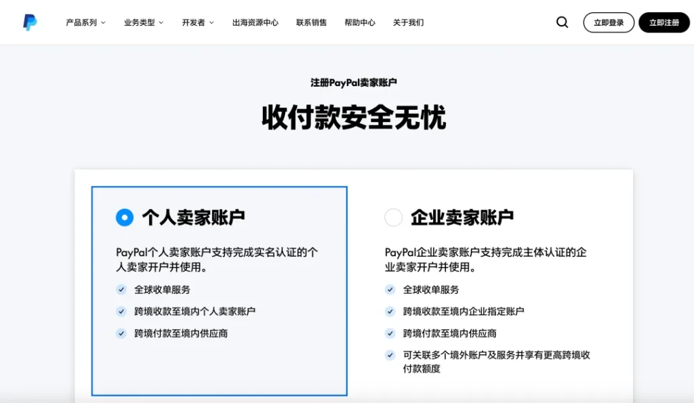The image size is (694, 403).
Task: Click the checkmark beside 可关联多个境外账户及服务 item
Action: point(391,354)
